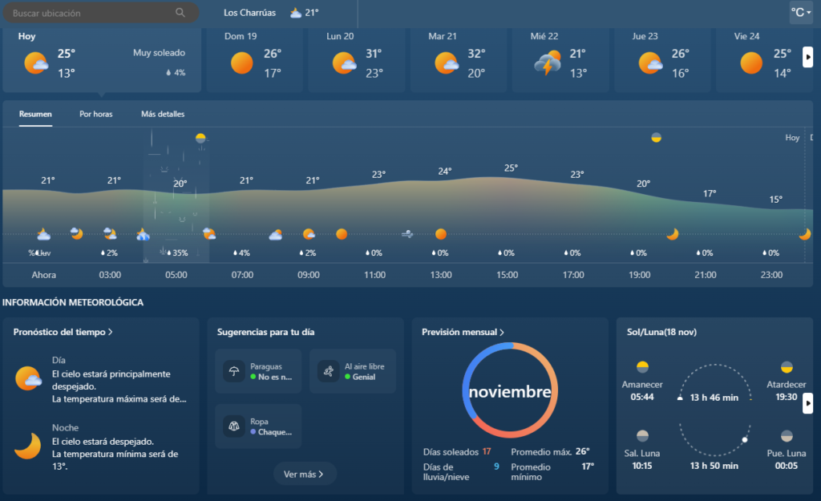
Task: Click the wind icon near 13:00
Action: click(x=408, y=234)
